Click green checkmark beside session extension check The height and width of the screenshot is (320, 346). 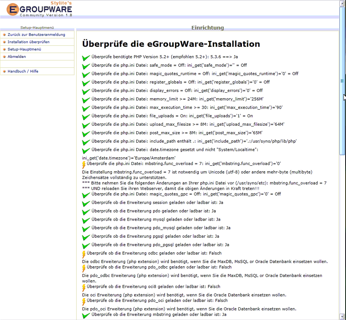tap(86, 204)
